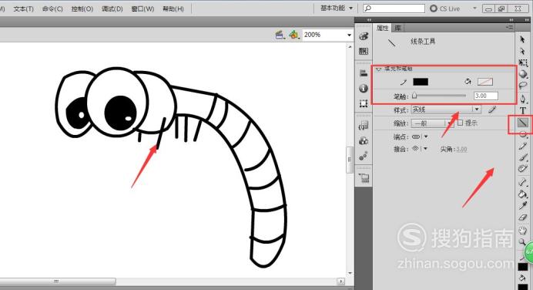This screenshot has width=533, height=290.
Task: Select the Paint Bucket tool
Action: pyautogui.click(x=523, y=194)
